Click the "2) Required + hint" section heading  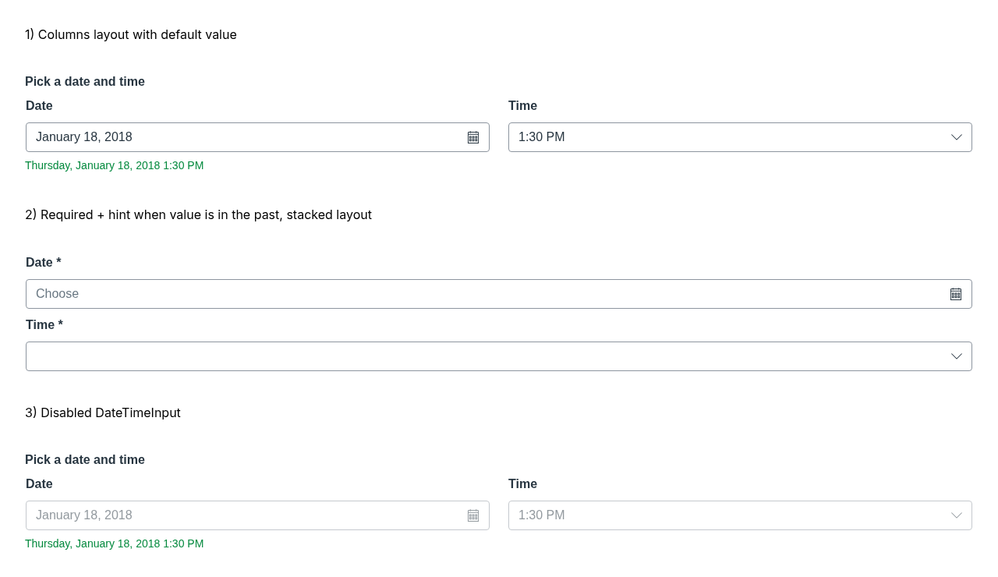tap(198, 215)
